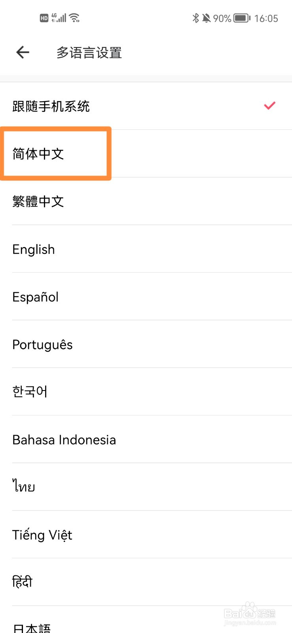Select 繁體中文 language option
The width and height of the screenshot is (292, 633).
tap(38, 201)
